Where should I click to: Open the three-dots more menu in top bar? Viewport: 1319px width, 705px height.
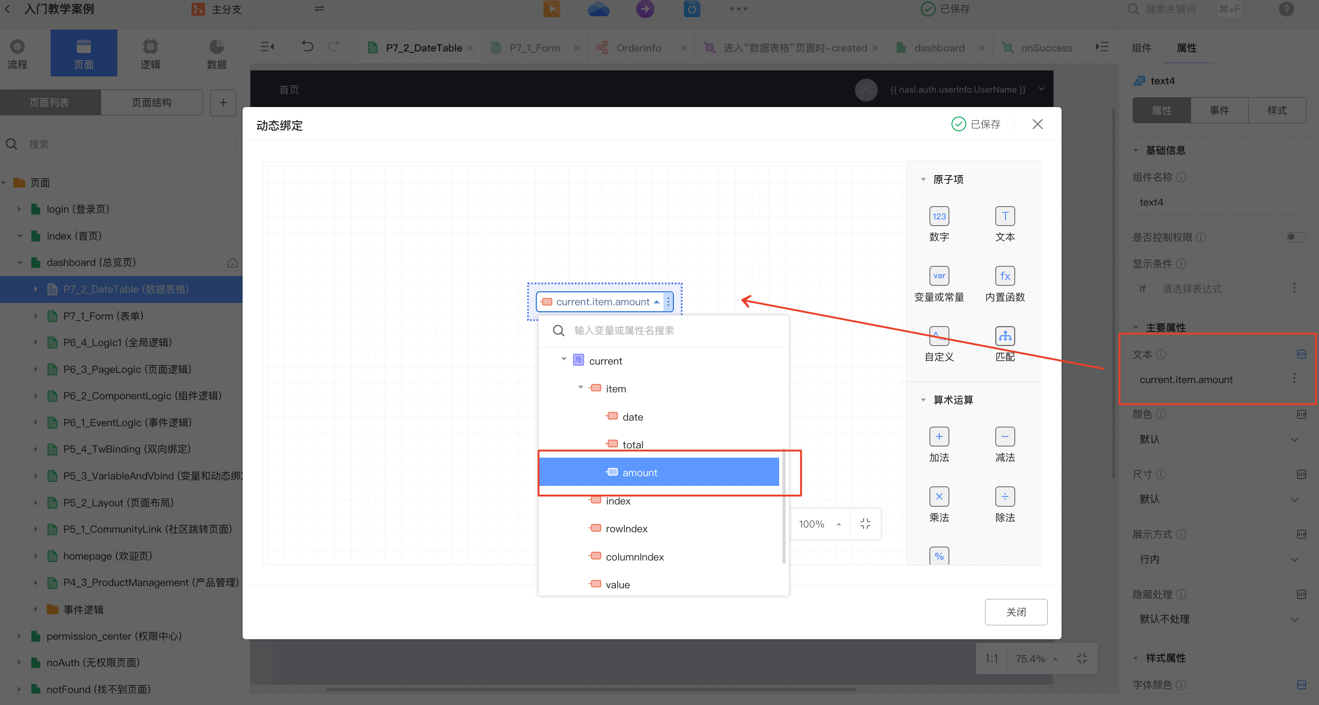point(738,9)
